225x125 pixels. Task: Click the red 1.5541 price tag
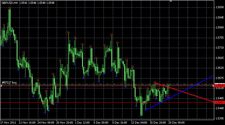click(x=219, y=86)
